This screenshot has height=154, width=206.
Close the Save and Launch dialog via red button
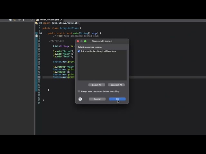78,41
